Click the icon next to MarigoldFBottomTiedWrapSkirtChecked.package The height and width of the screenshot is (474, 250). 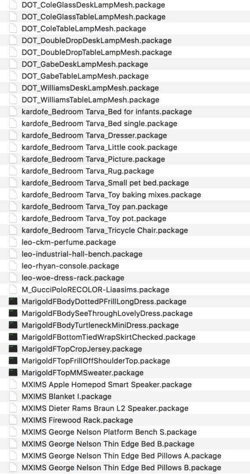tap(13, 337)
